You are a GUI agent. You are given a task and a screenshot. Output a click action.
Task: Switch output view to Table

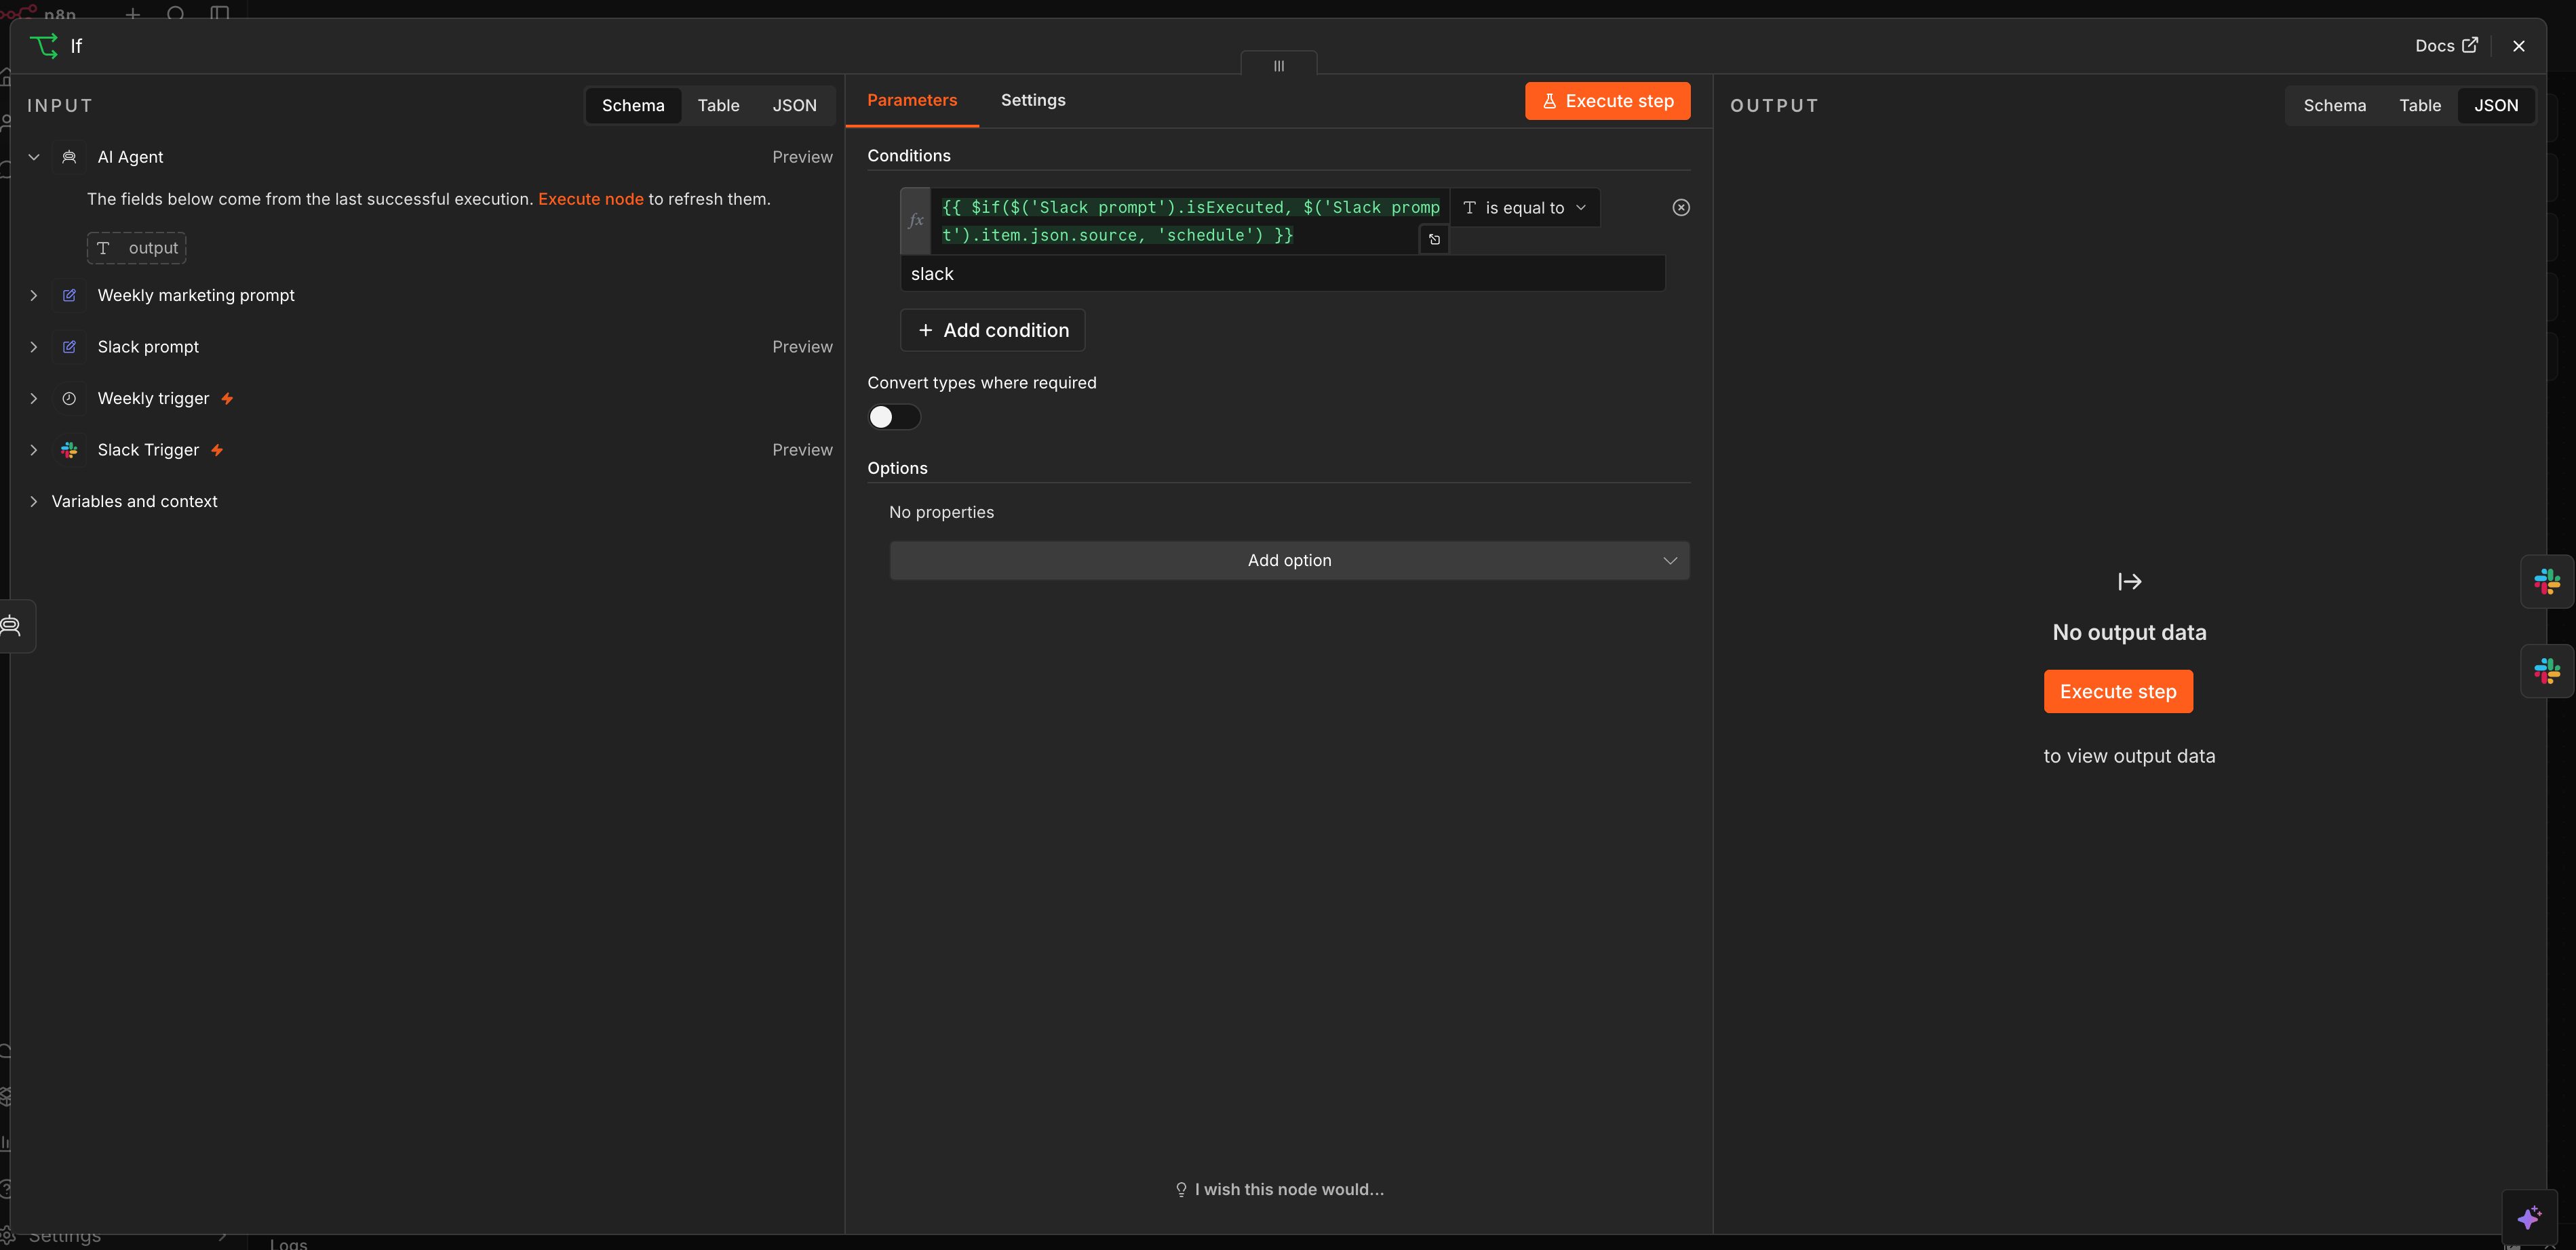point(2420,106)
